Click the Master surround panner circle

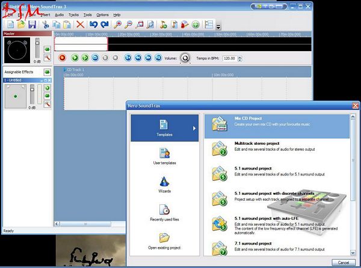pos(17,50)
